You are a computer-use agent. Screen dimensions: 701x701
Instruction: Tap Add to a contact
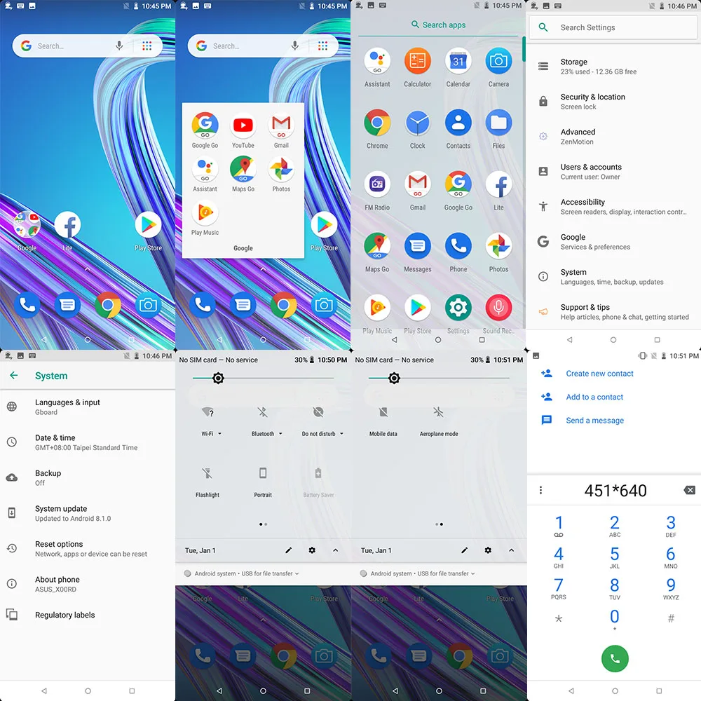tap(594, 397)
